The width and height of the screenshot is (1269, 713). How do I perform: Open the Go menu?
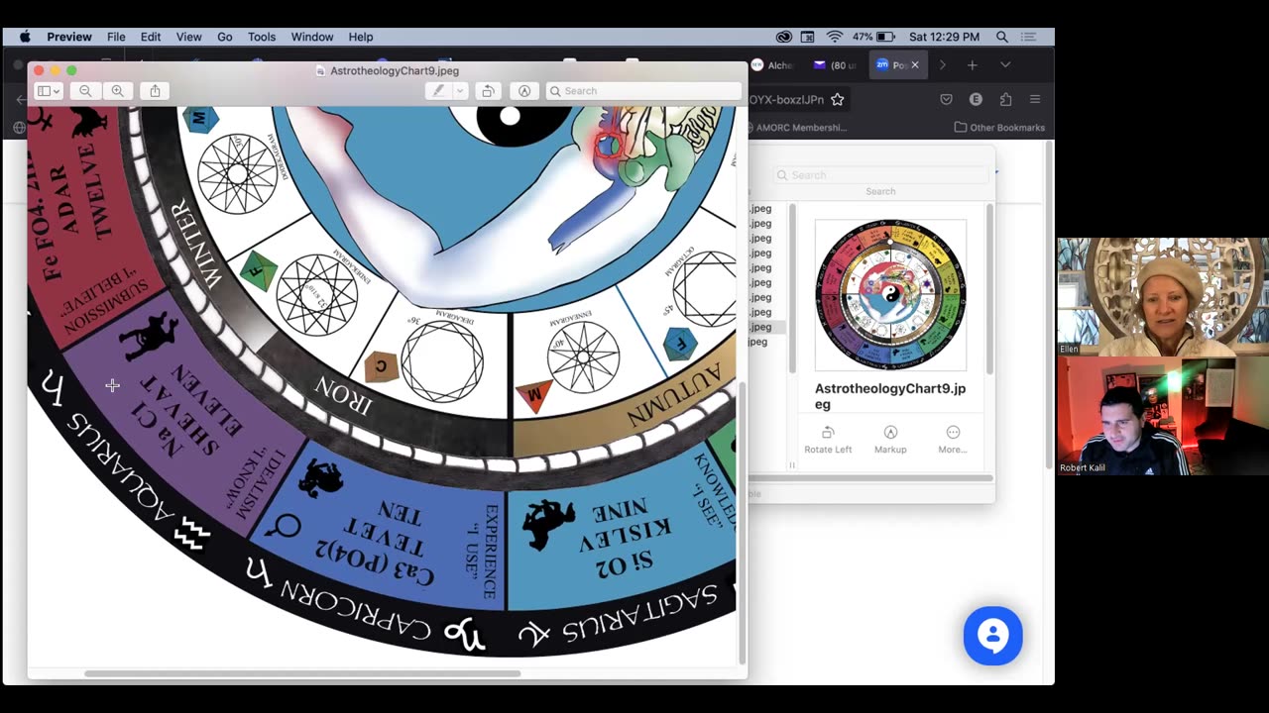pyautogui.click(x=225, y=37)
